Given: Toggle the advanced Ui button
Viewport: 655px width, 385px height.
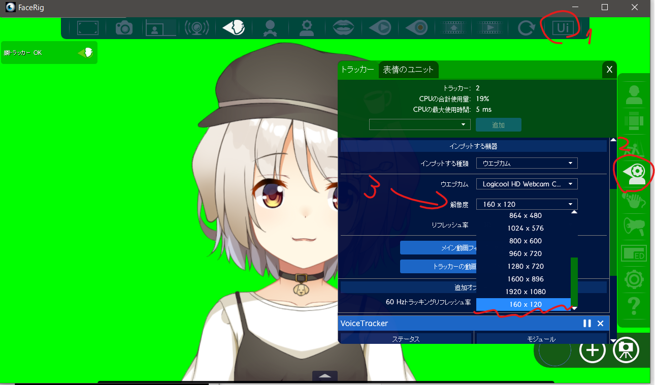Looking at the screenshot, I should pos(563,28).
